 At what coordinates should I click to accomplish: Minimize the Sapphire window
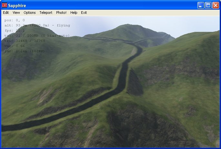pyautogui.click(x=201, y=5)
